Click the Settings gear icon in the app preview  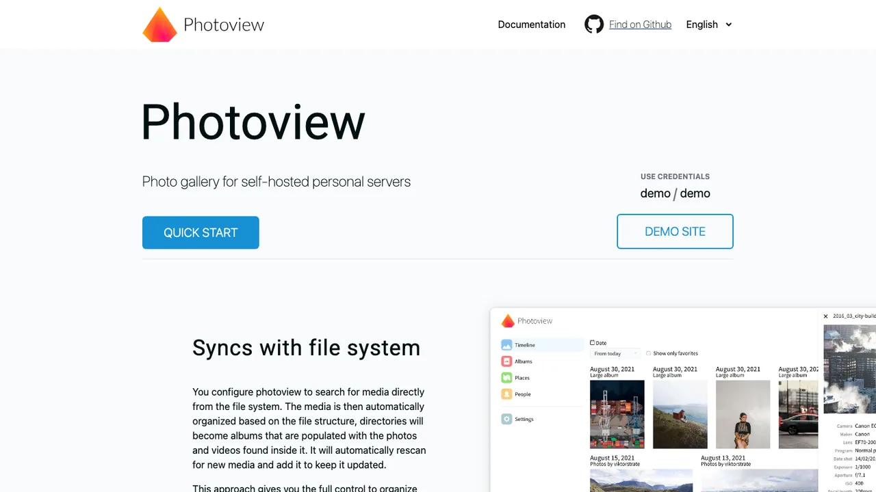[x=506, y=419]
